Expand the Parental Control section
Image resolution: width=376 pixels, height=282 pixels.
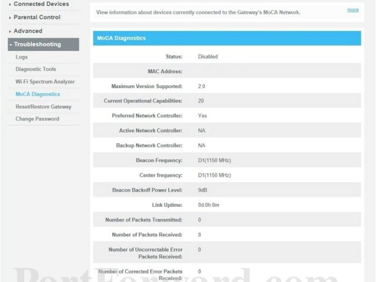[37, 17]
